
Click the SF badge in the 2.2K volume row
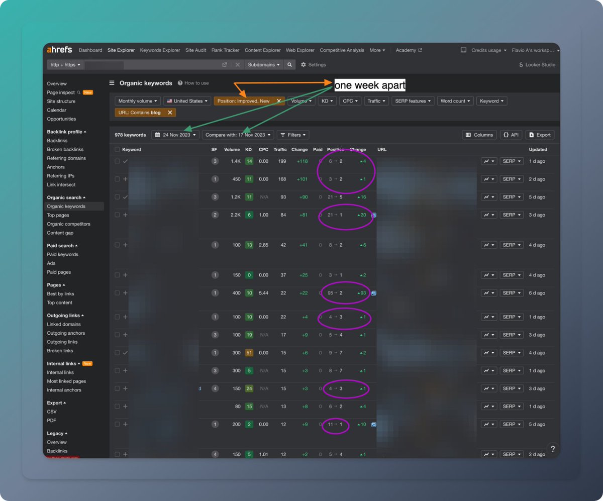(215, 215)
